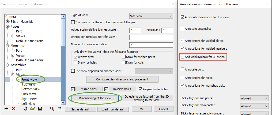Uncheck Add weld symbols for 3D welds
The height and width of the screenshot is (115, 272).
click(183, 57)
